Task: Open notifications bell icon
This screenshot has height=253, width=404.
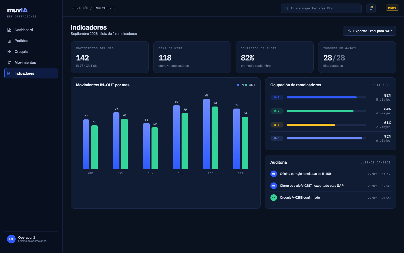Action: pos(371,8)
